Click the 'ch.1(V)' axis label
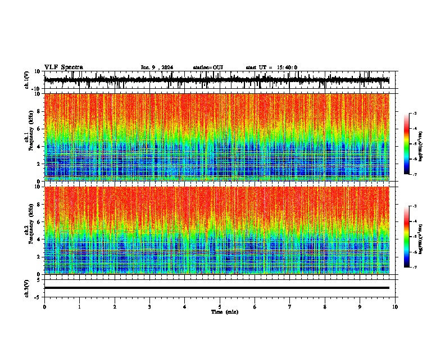The height and width of the screenshot is (344, 445). coord(27,80)
